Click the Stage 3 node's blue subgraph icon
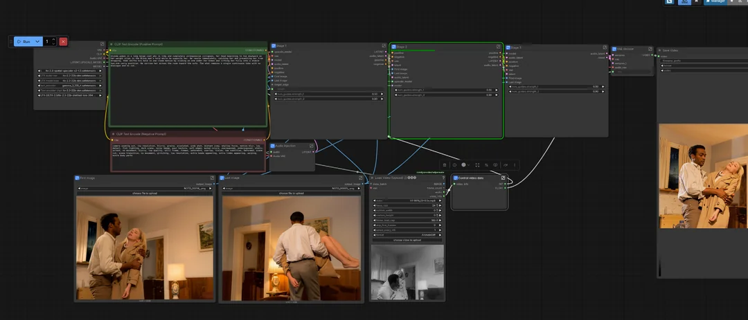 pos(508,48)
